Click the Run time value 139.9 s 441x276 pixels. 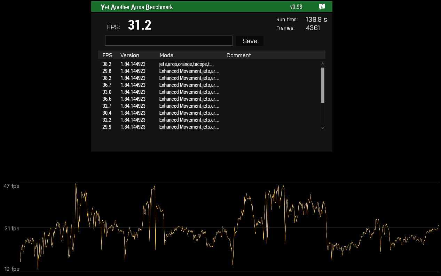pyautogui.click(x=316, y=20)
